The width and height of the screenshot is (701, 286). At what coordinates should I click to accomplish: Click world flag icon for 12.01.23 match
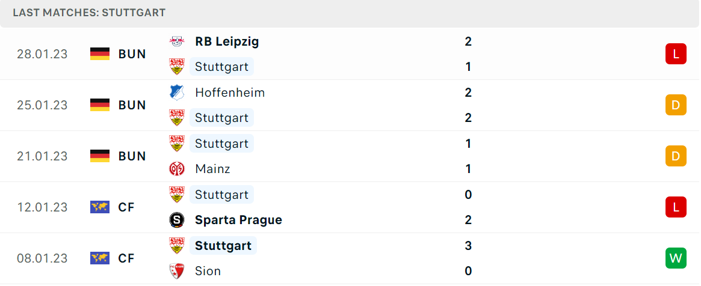tap(100, 207)
